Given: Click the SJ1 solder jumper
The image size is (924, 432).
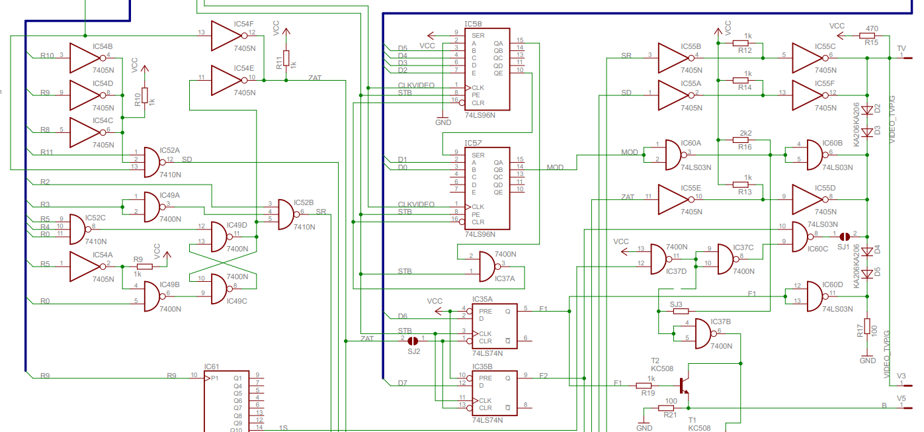Looking at the screenshot, I should tap(845, 236).
